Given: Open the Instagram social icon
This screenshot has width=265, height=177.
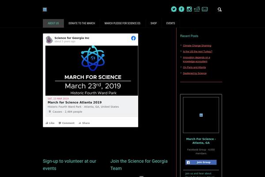Looking at the screenshot, I should [x=189, y=9].
